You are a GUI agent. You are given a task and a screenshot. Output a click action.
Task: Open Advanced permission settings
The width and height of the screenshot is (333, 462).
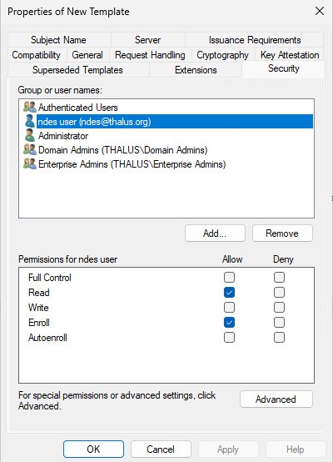point(276,399)
